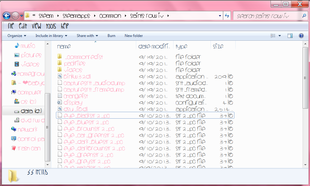This screenshot has height=186, width=310.
Task: Open the Share with dropdown
Action: coord(87,36)
